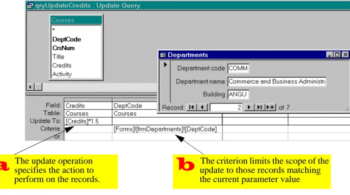The height and width of the screenshot is (195, 350).
Task: Create new record in Departments navigator
Action: coord(271,108)
